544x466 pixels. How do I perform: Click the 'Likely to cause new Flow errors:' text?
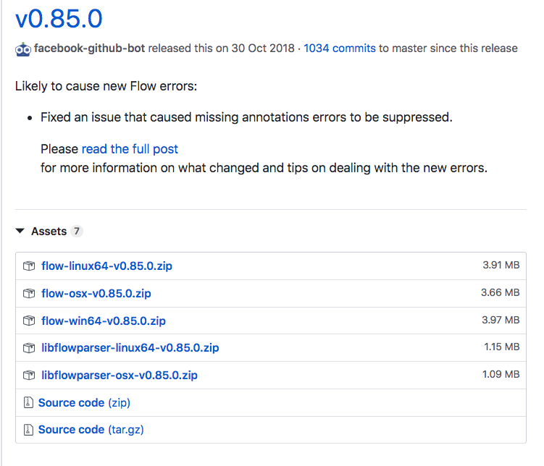pyautogui.click(x=106, y=86)
